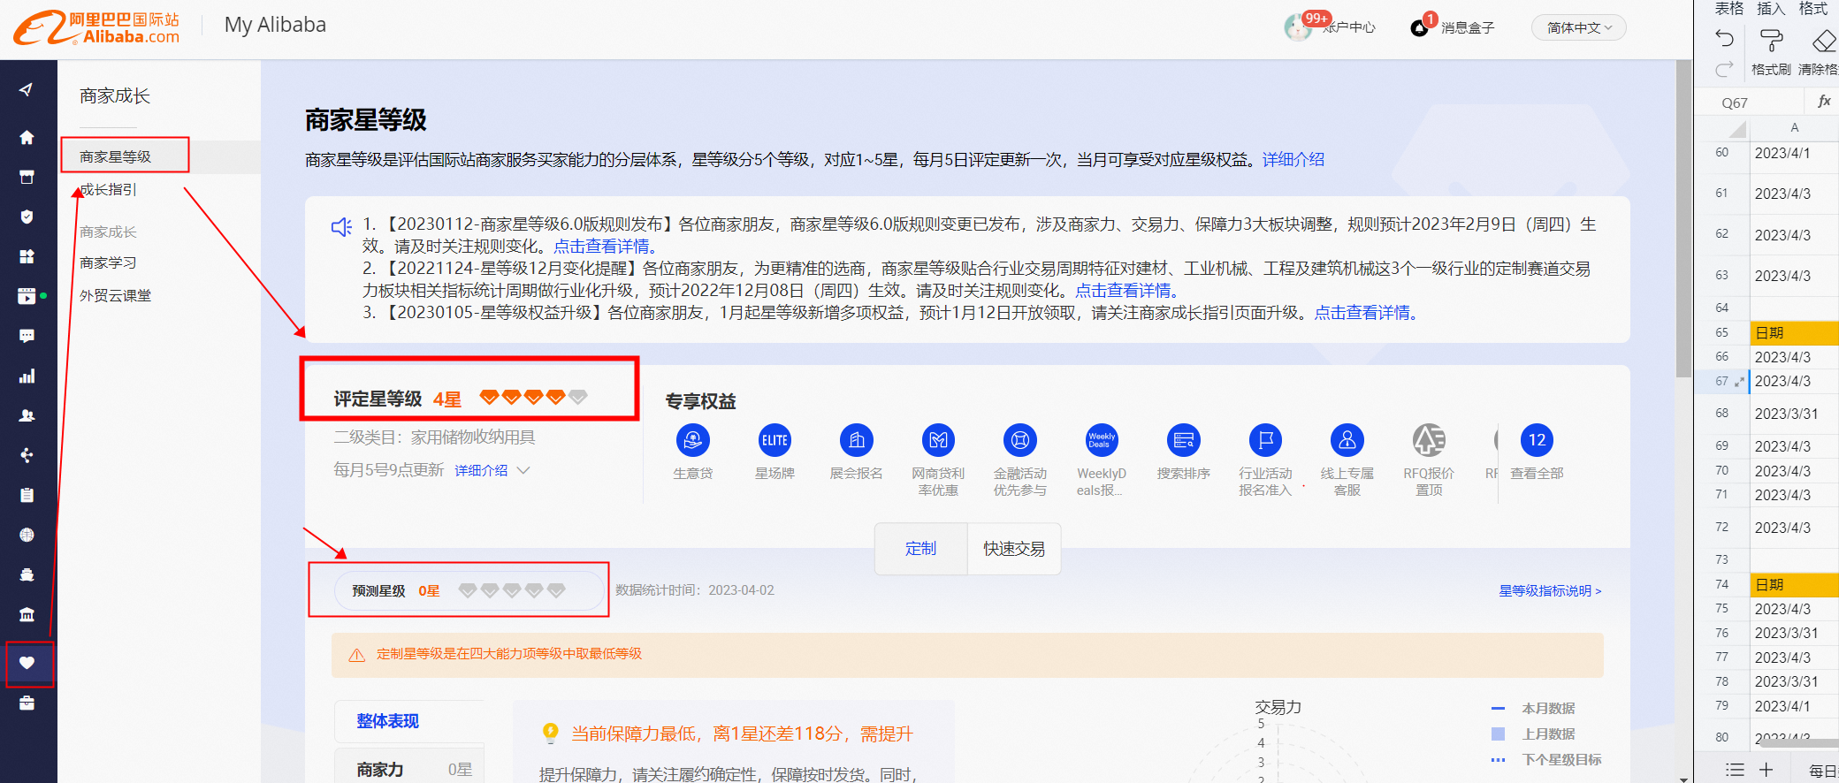Screen dimensions: 1839x783
Task: Click the 消息盒子 bell icon
Action: [1420, 27]
